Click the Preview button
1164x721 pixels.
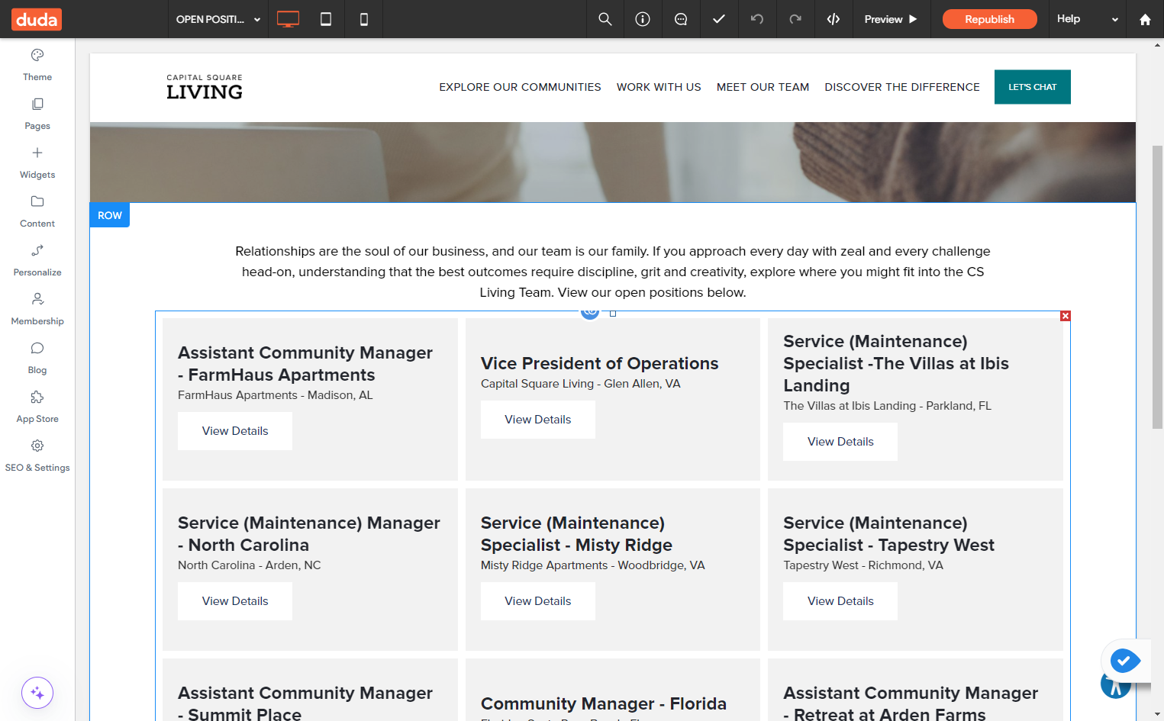(x=891, y=19)
